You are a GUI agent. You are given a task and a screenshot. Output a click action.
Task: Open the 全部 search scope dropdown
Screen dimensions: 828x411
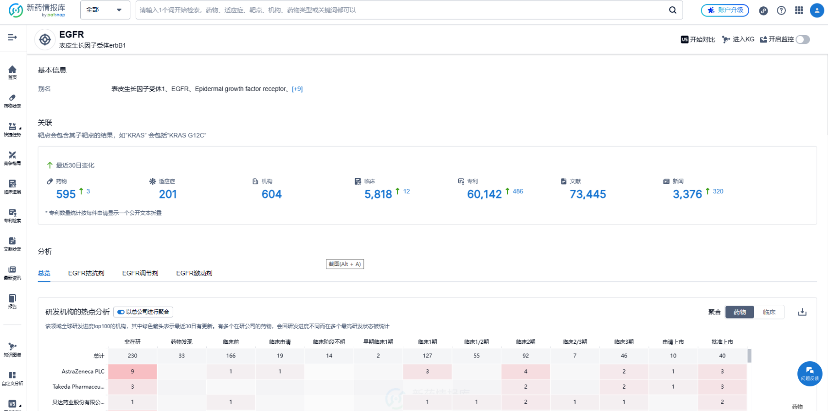(x=105, y=10)
